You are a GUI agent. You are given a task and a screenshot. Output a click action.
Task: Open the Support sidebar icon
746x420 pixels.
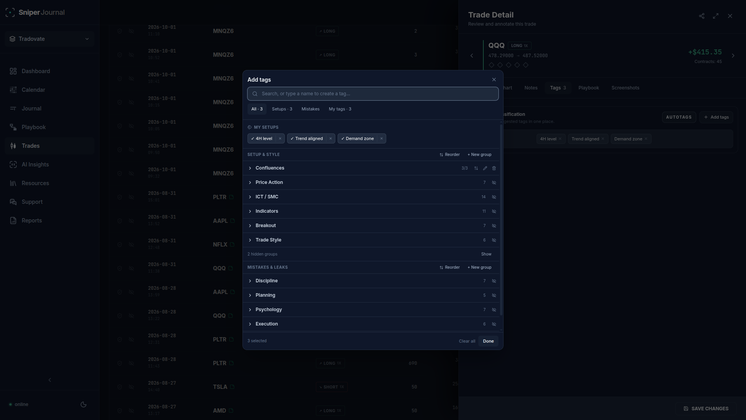13,202
